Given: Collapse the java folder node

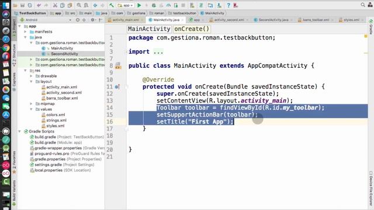Looking at the screenshot, I should pyautogui.click(x=26, y=37).
